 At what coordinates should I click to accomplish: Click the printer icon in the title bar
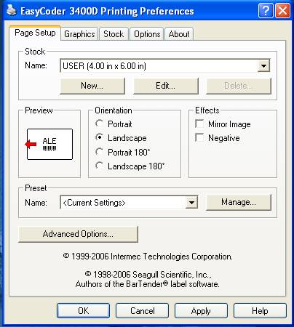pyautogui.click(x=11, y=10)
